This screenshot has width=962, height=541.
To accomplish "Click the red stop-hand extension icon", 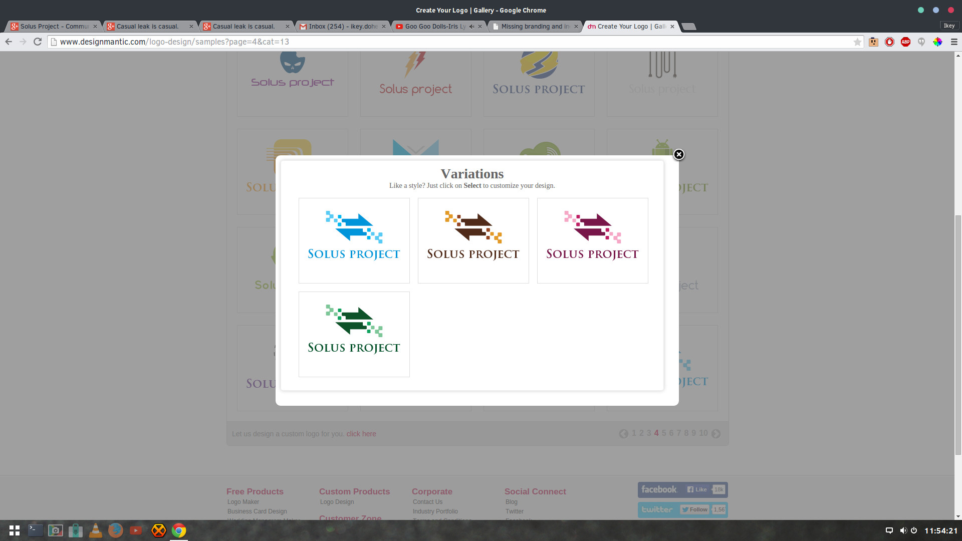I will pos(889,42).
